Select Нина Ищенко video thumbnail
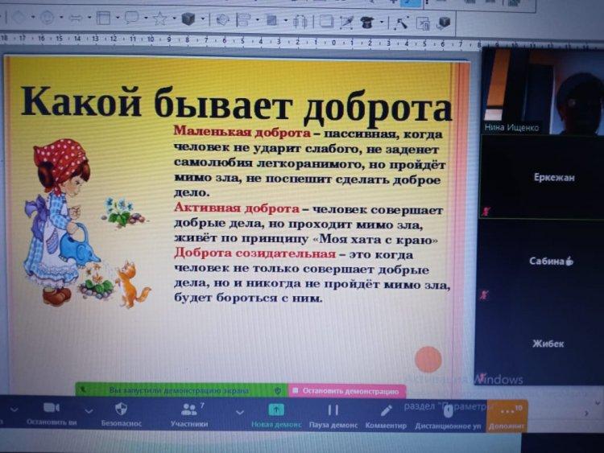The height and width of the screenshot is (453, 604). tap(542, 91)
